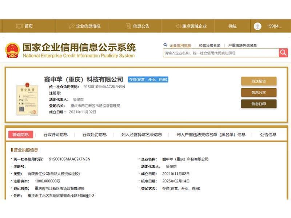This screenshot has width=291, height=218.
Task: Switch to the 行政许可信息 tab
Action: [x=56, y=134]
